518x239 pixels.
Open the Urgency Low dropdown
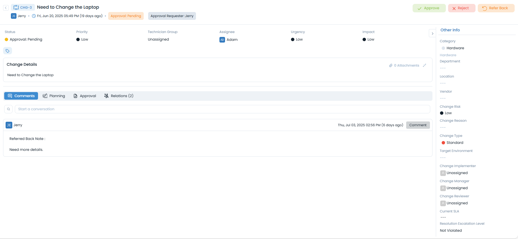297,39
